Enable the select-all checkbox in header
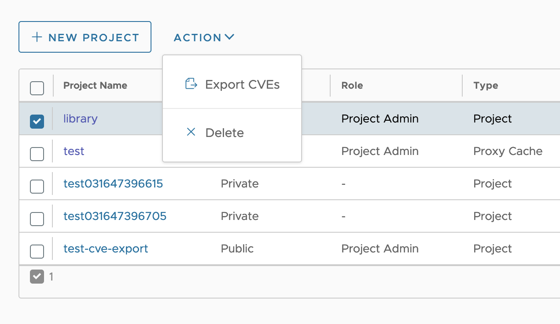The height and width of the screenshot is (324, 560). (x=37, y=88)
